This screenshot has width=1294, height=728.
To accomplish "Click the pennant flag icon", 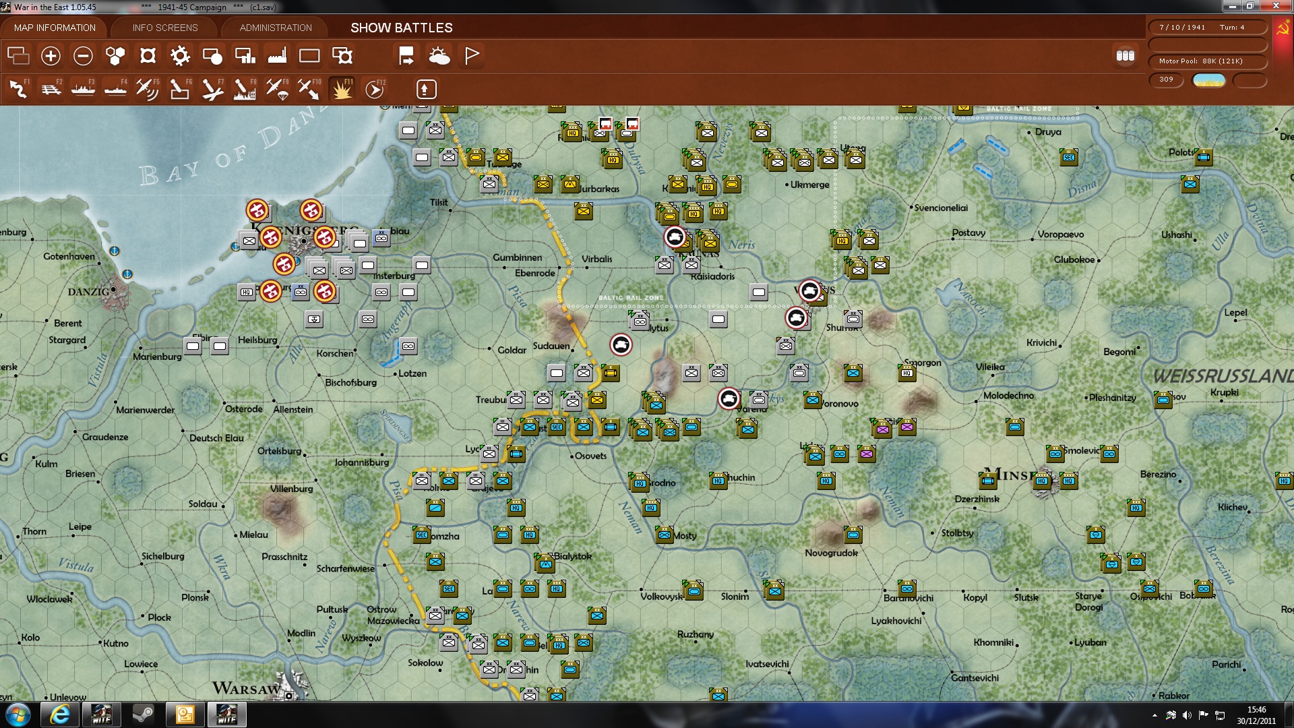I will point(471,56).
